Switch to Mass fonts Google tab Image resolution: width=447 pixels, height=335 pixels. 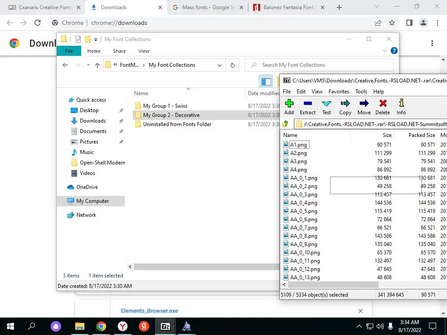(x=209, y=7)
